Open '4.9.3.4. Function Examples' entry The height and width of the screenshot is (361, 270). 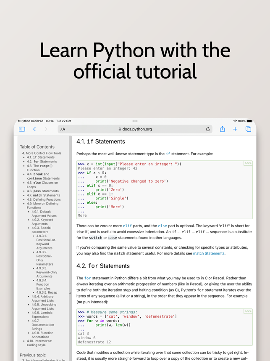[x=43, y=284]
